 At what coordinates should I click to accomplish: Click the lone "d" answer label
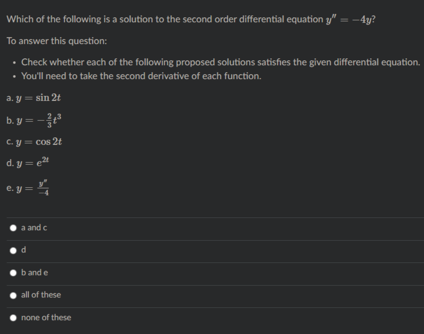pos(24,250)
